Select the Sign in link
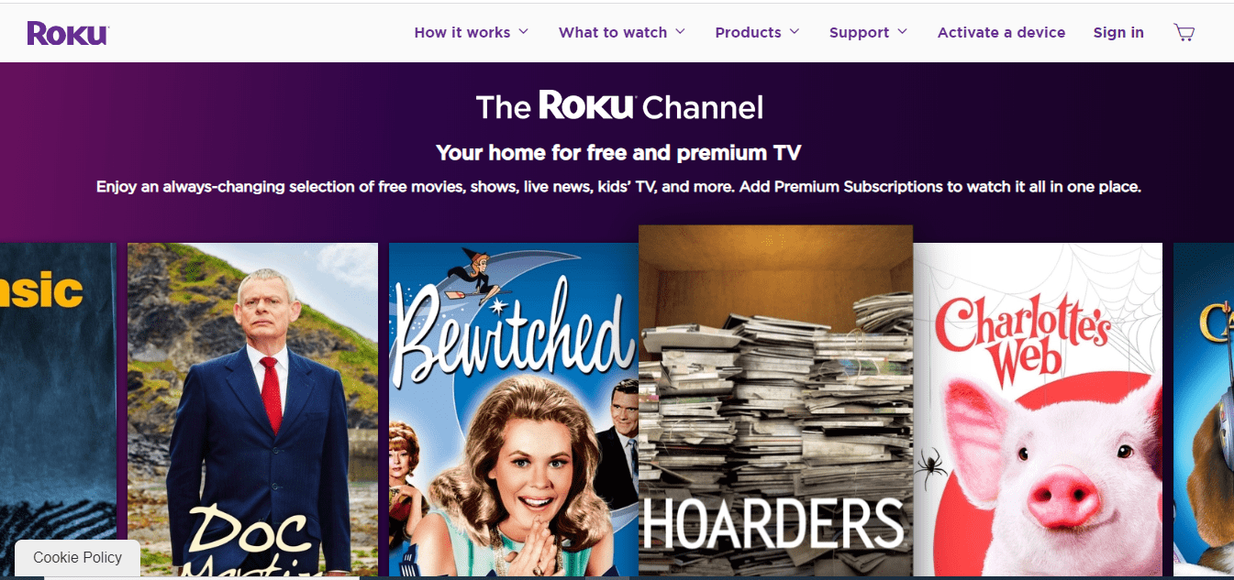This screenshot has width=1234, height=580. tap(1118, 32)
